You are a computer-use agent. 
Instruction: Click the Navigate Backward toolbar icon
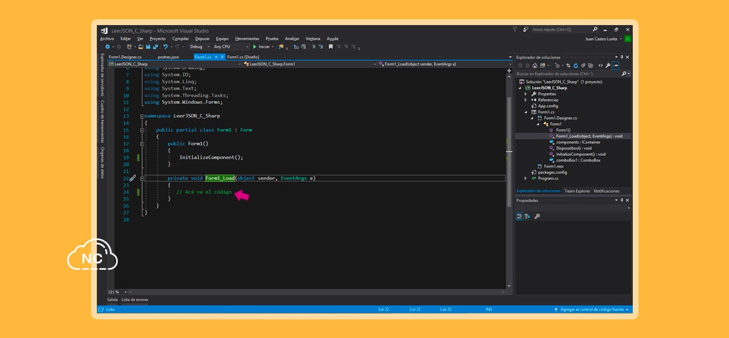tap(107, 47)
